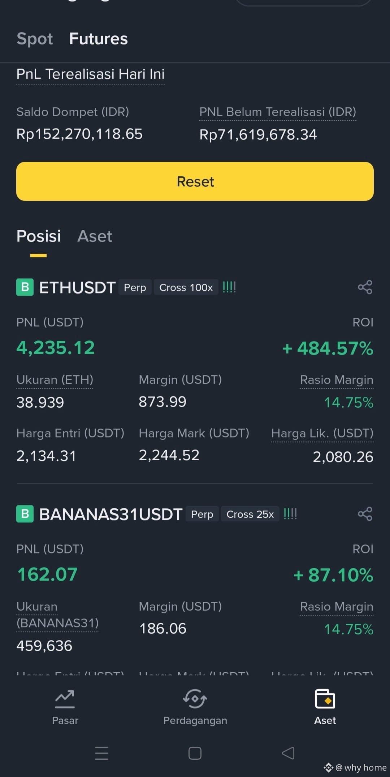Tap the yellow Reset button
This screenshot has height=777, width=390.
pos(195,181)
